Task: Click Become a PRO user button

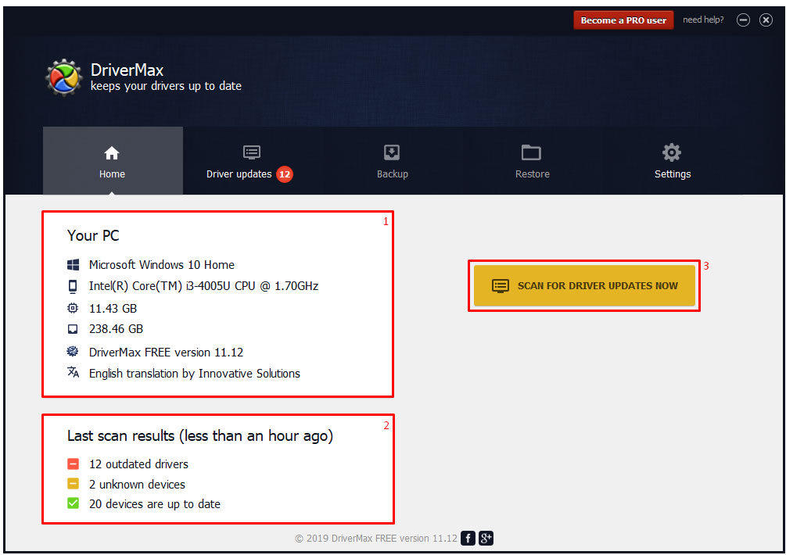Action: click(x=623, y=20)
